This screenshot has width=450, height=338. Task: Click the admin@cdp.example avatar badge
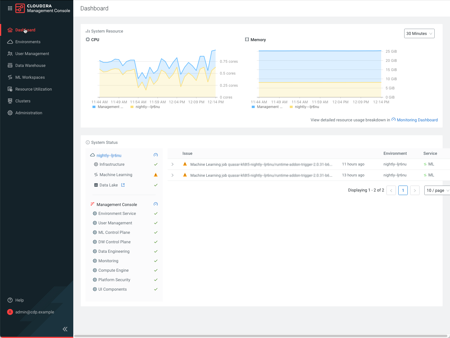click(10, 312)
